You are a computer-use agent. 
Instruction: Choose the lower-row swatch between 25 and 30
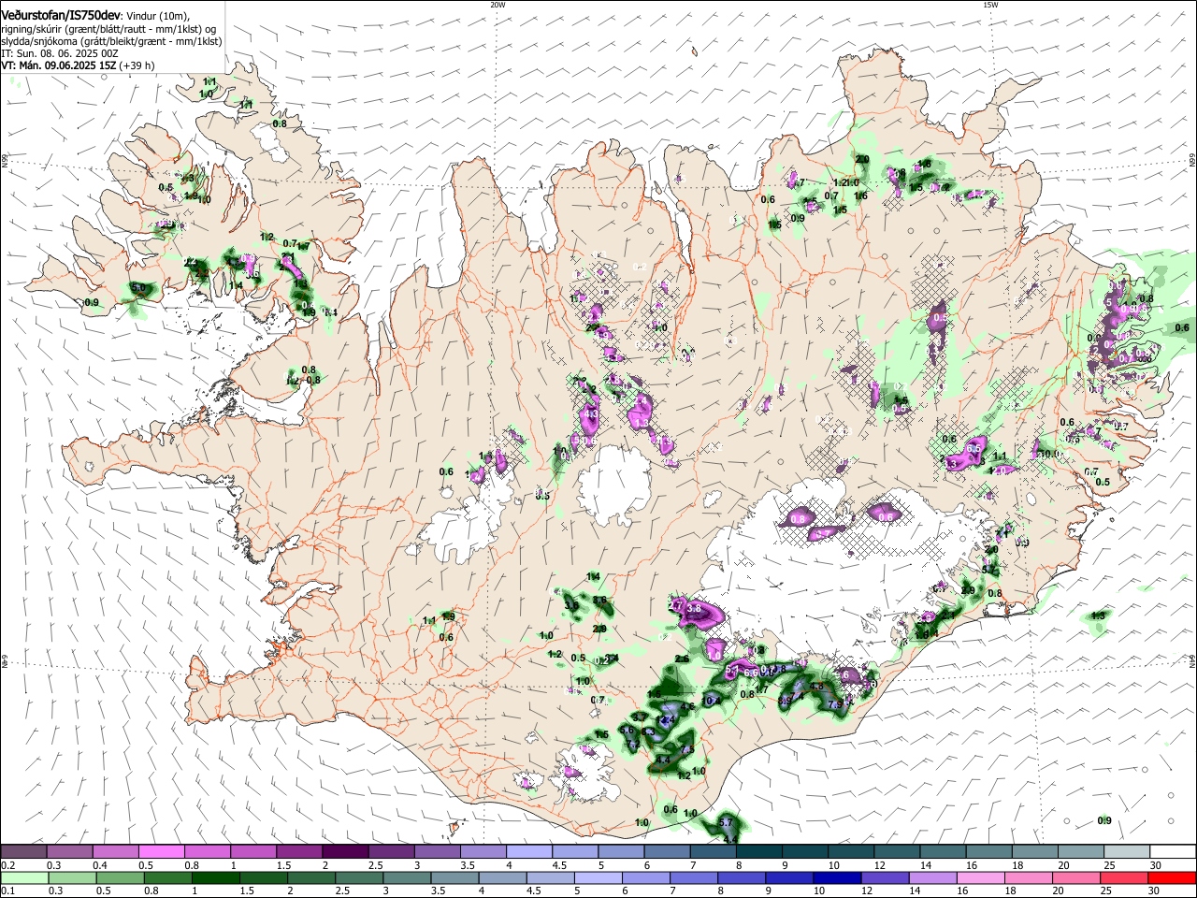[1124, 877]
